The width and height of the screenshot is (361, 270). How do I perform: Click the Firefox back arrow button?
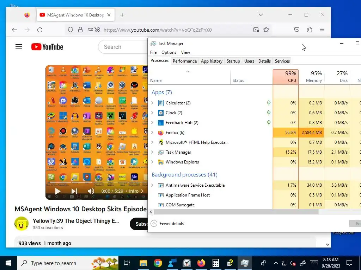click(x=14, y=30)
